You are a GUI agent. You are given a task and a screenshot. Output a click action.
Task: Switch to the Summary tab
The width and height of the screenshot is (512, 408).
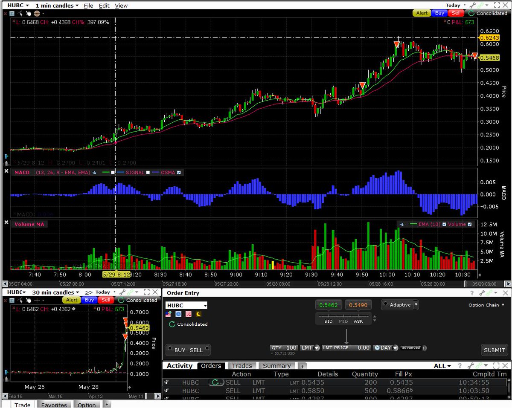click(276, 366)
